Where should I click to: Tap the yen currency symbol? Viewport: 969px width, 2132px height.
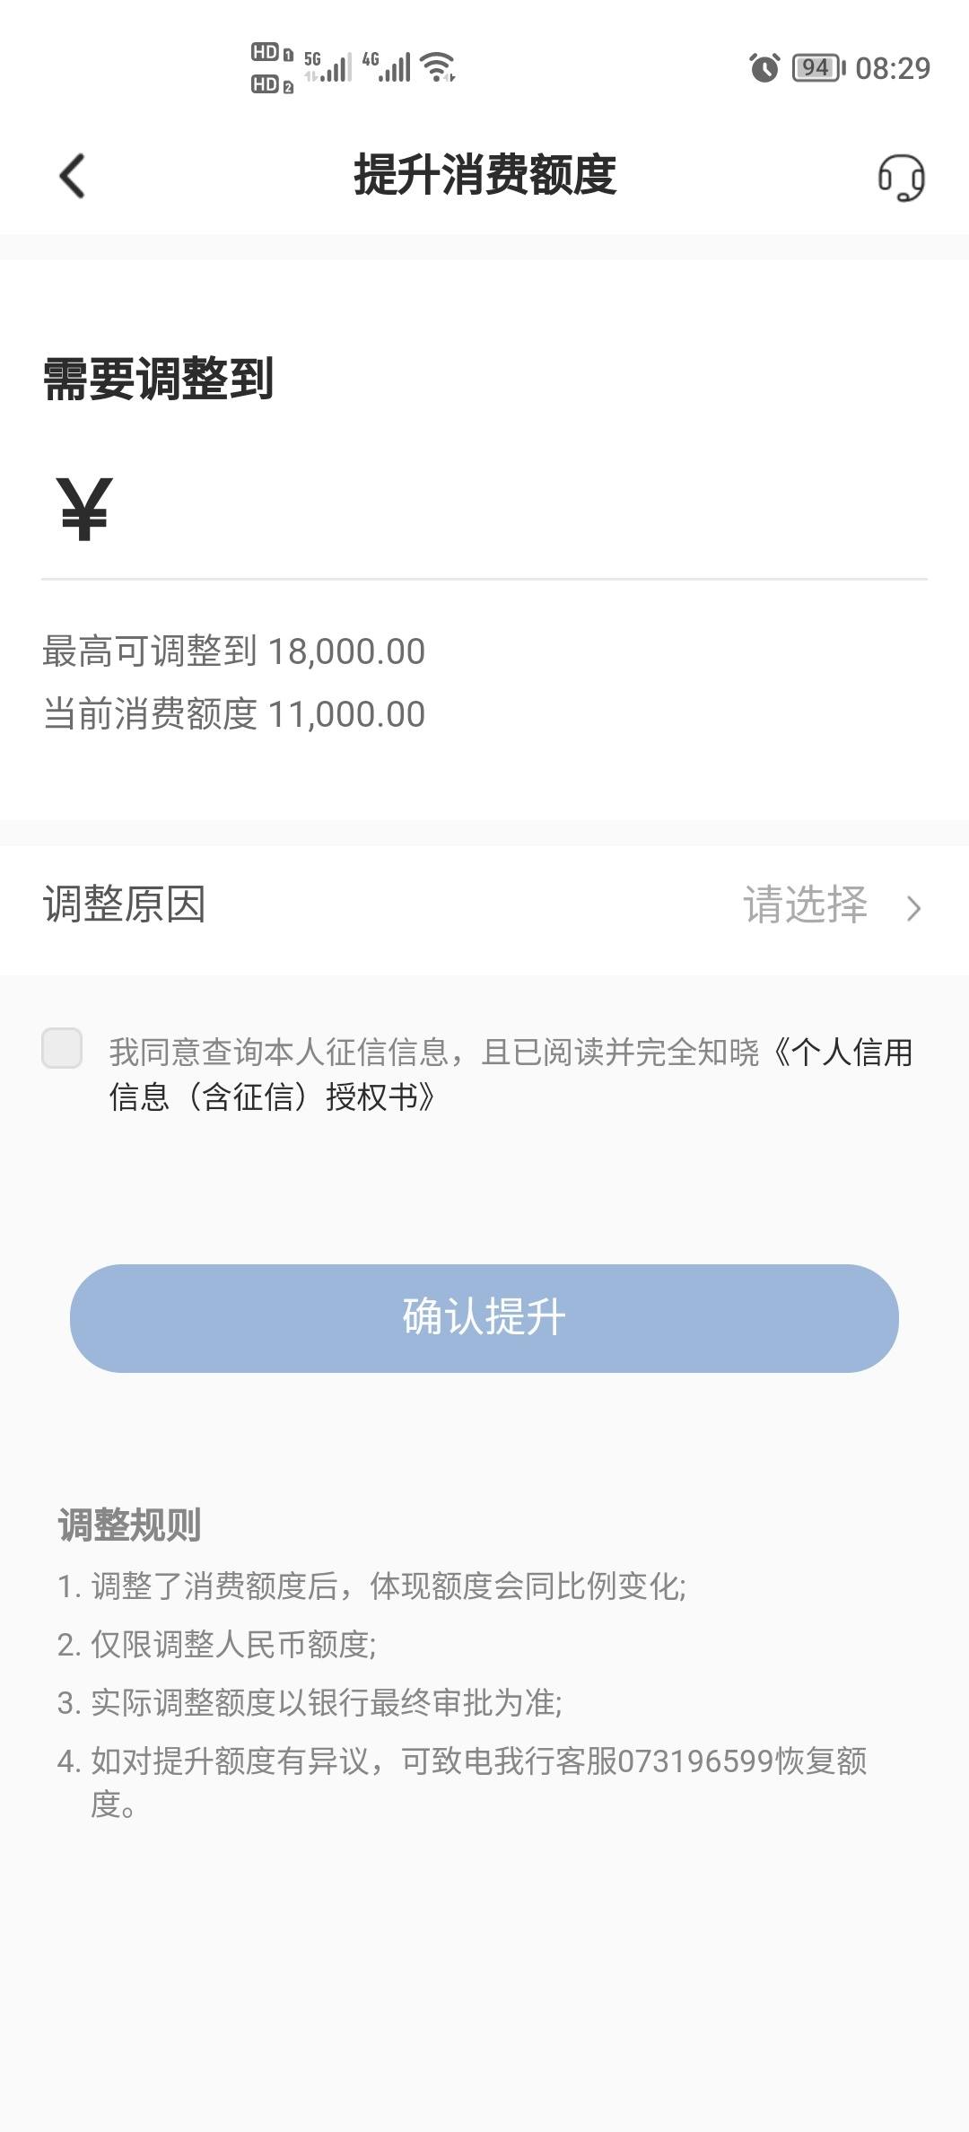click(84, 509)
